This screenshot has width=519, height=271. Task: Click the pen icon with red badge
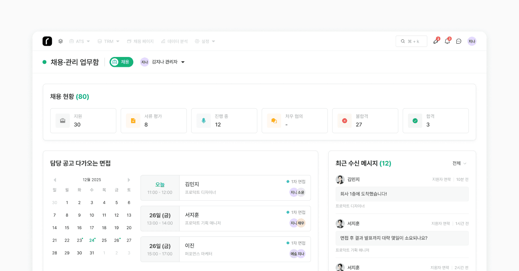436,41
